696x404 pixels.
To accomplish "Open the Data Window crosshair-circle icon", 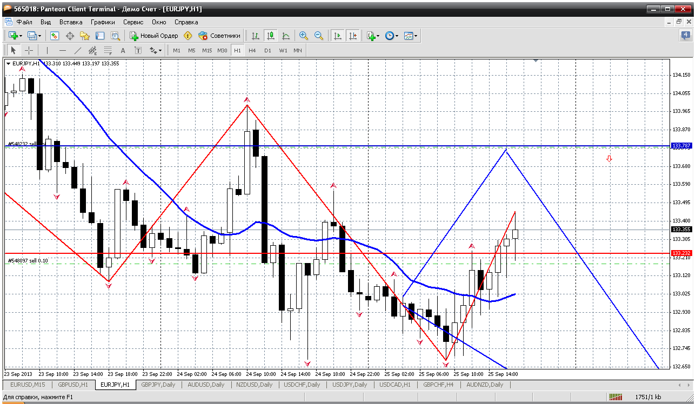I will tap(70, 36).
